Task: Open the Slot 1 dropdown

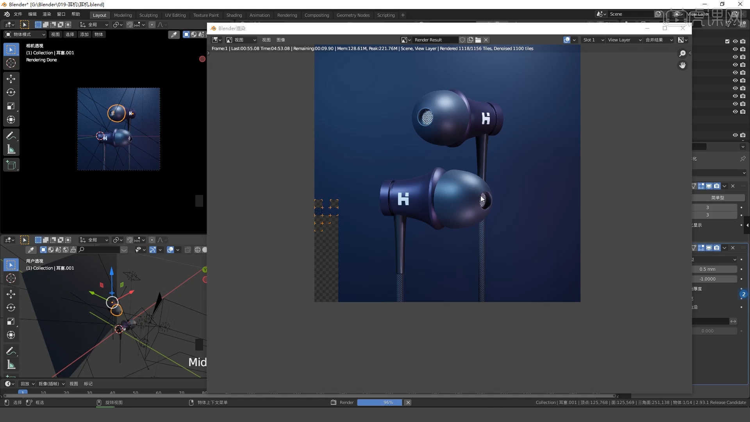Action: (x=593, y=40)
